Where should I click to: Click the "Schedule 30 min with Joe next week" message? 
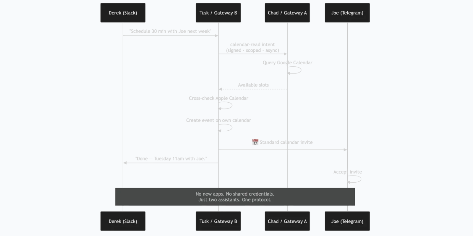tap(170, 31)
